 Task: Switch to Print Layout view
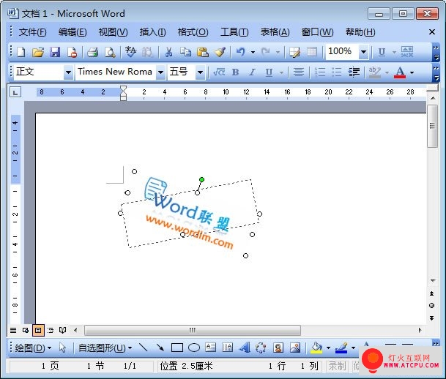38,330
